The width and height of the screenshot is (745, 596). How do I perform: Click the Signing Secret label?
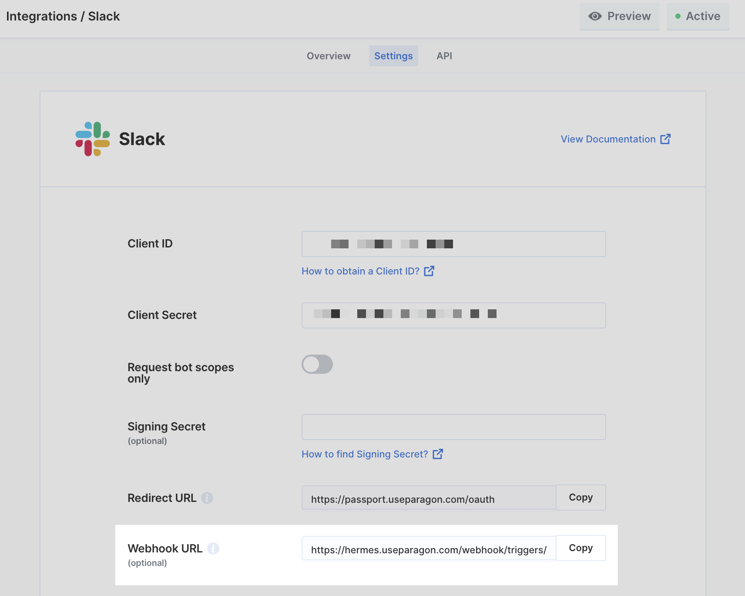click(x=166, y=427)
